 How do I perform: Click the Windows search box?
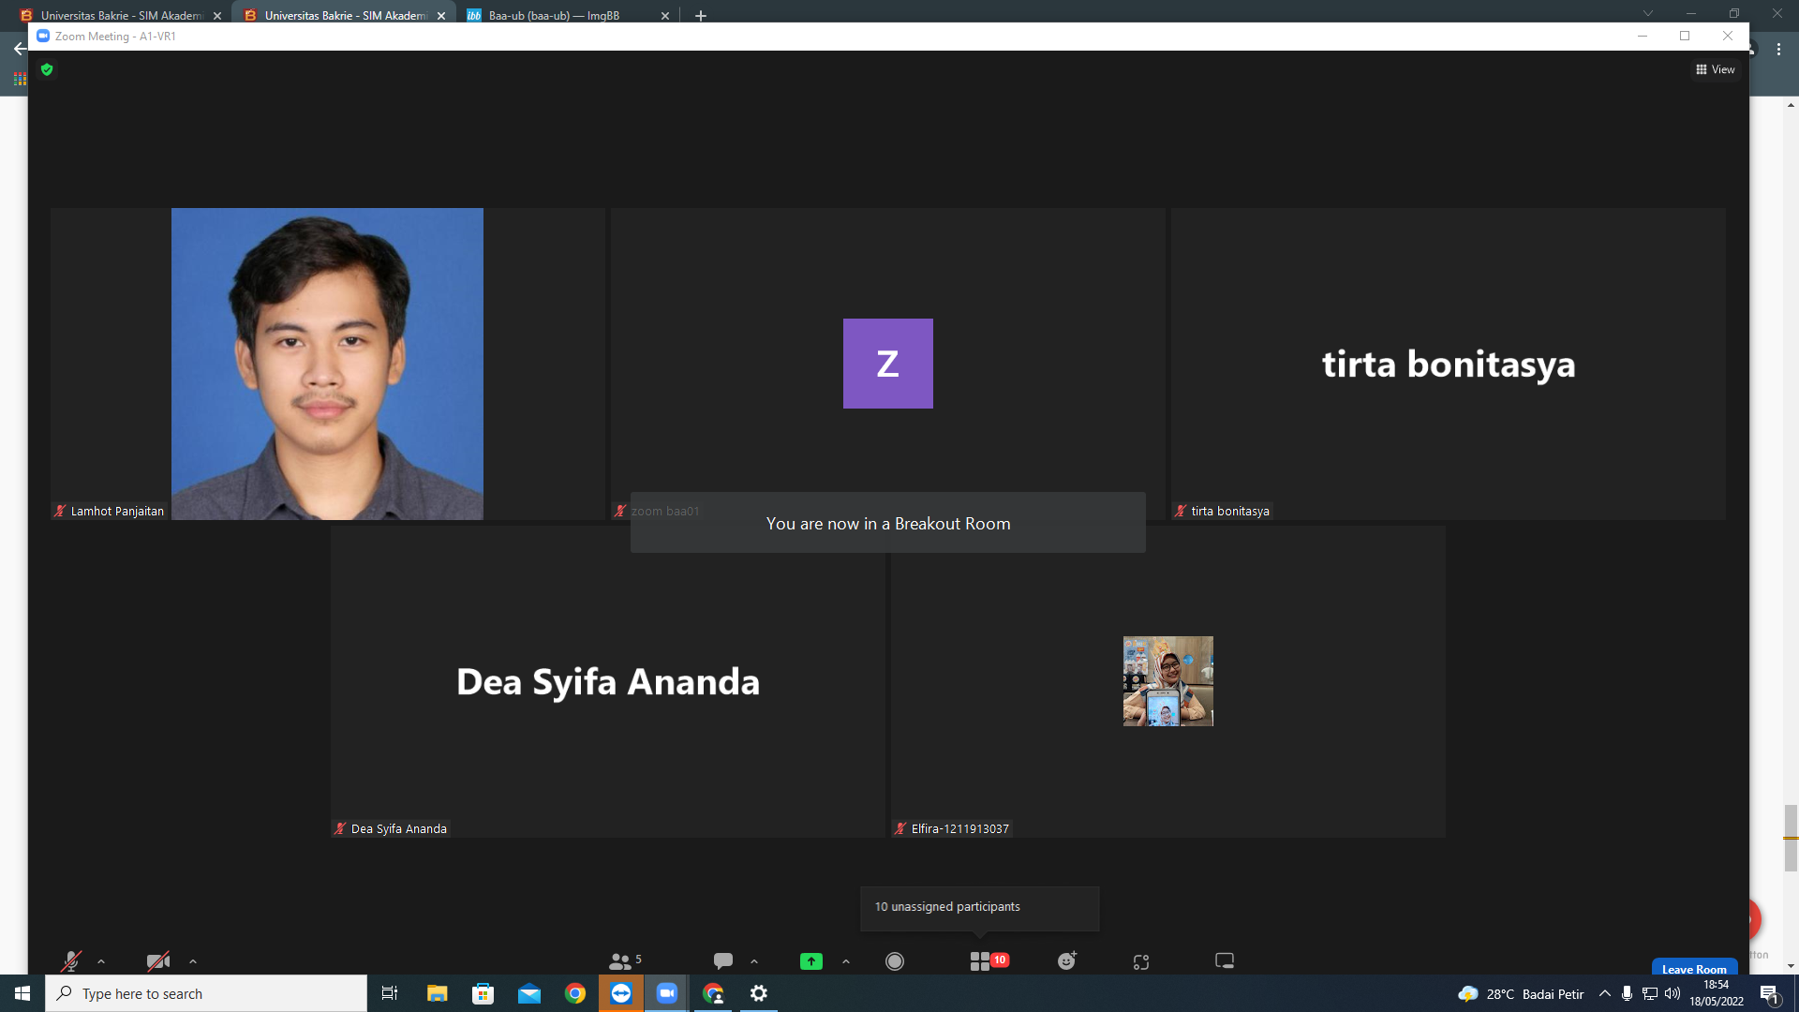point(206,993)
